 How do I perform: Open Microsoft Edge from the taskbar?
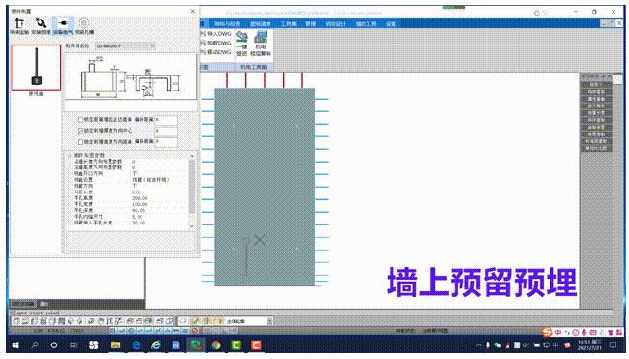pos(136,345)
